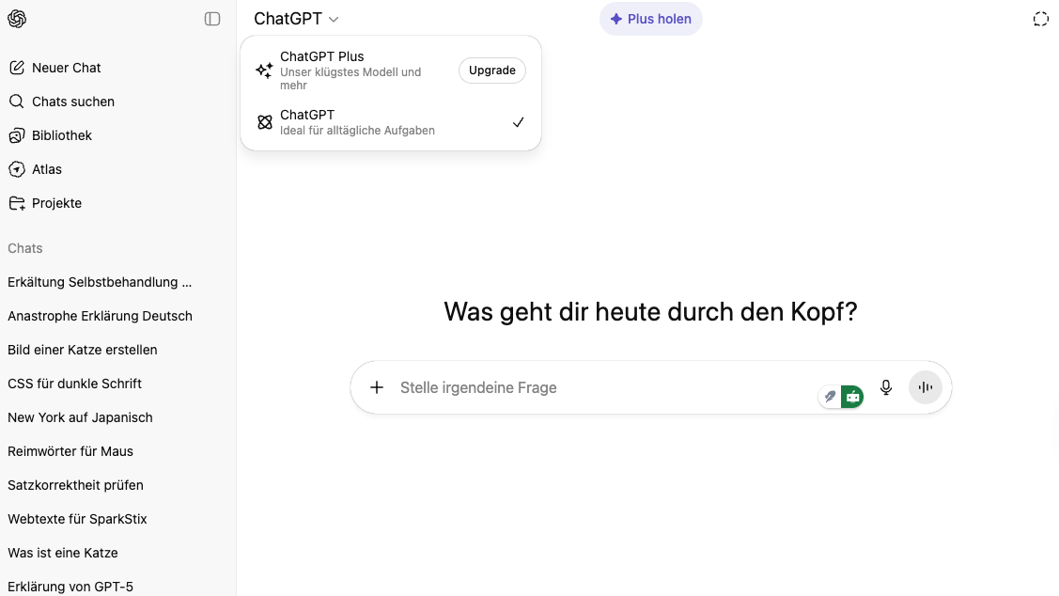The height and width of the screenshot is (596, 1059).
Task: Open a new chat with the compose icon
Action: click(16, 67)
